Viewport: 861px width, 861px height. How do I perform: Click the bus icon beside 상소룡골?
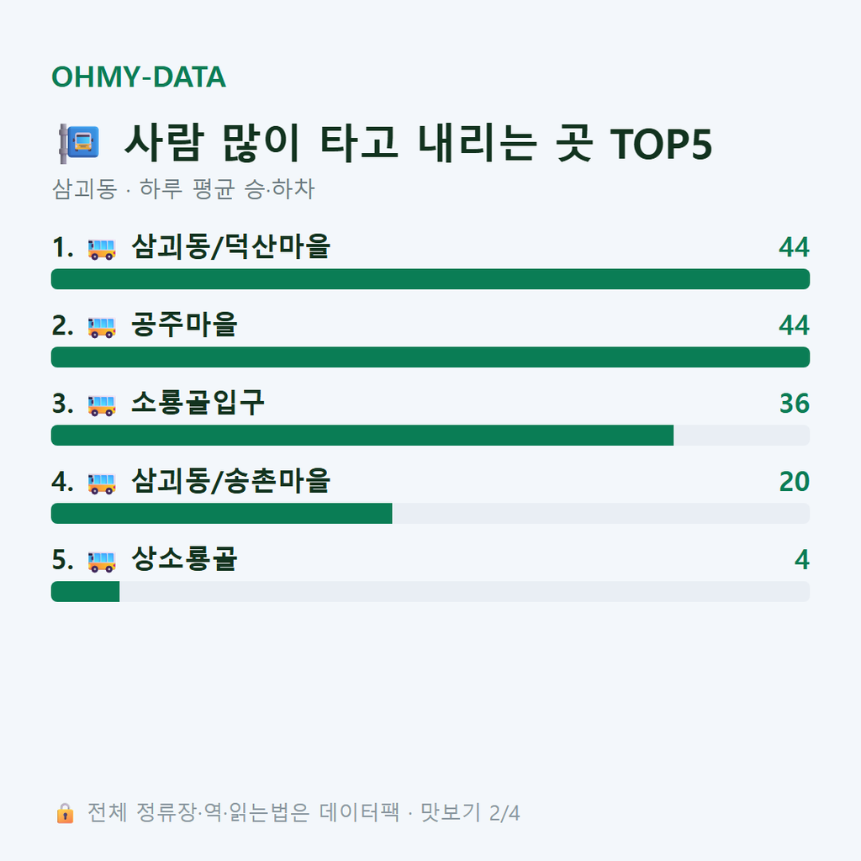pyautogui.click(x=102, y=561)
